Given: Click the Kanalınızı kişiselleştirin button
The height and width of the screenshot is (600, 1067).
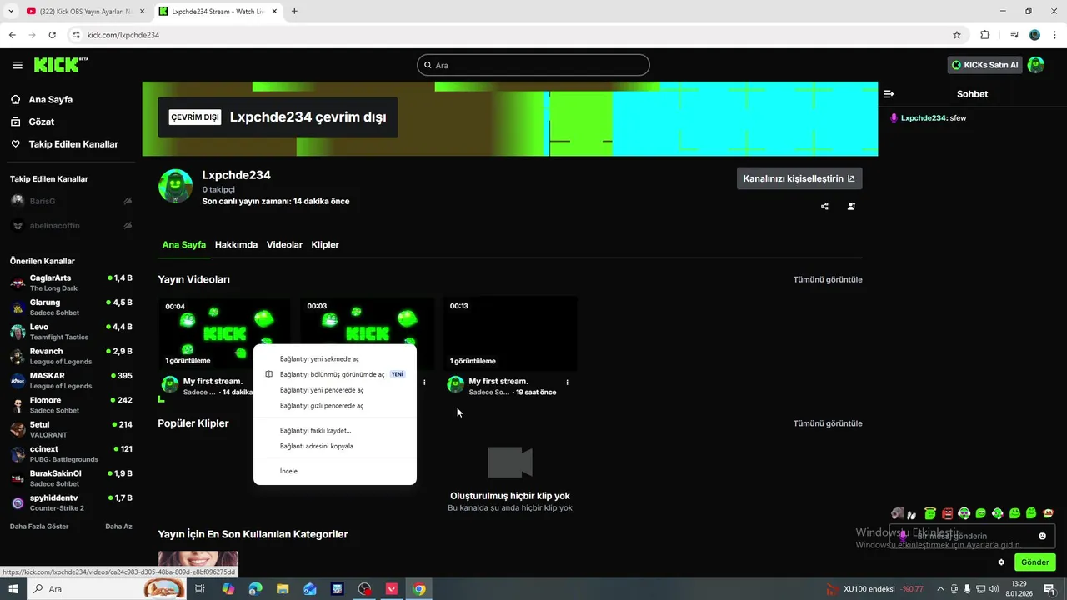Looking at the screenshot, I should (799, 178).
